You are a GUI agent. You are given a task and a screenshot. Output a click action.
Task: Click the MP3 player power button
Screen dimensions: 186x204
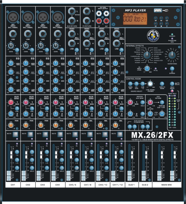pos(167,24)
